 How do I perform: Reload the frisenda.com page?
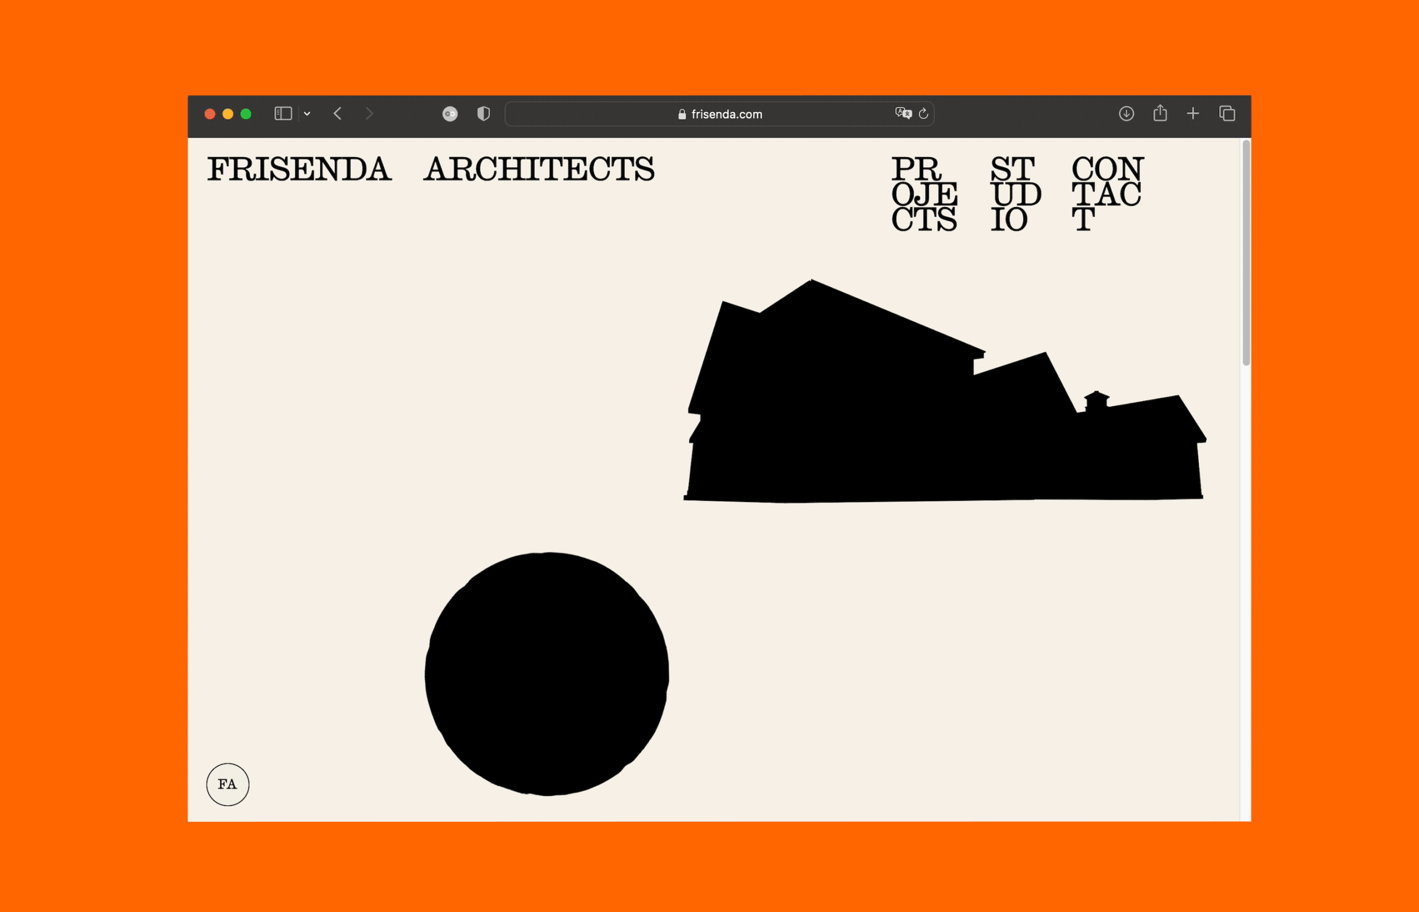923,113
